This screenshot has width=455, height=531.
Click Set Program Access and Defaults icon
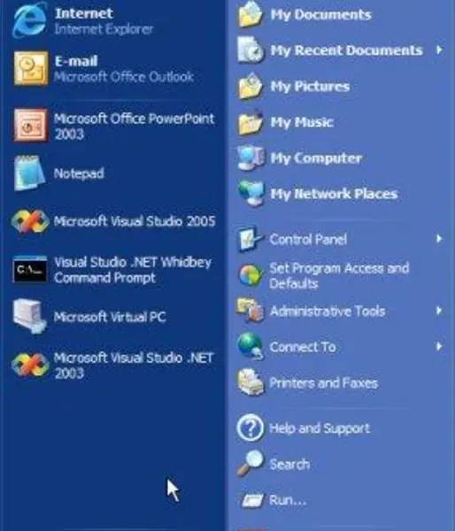coord(251,275)
